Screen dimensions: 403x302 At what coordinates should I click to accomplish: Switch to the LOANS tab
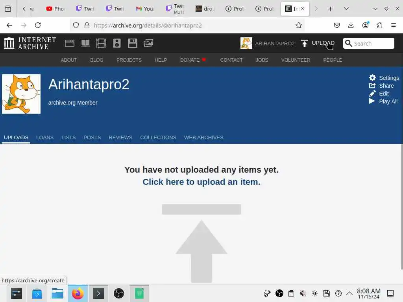coord(45,138)
